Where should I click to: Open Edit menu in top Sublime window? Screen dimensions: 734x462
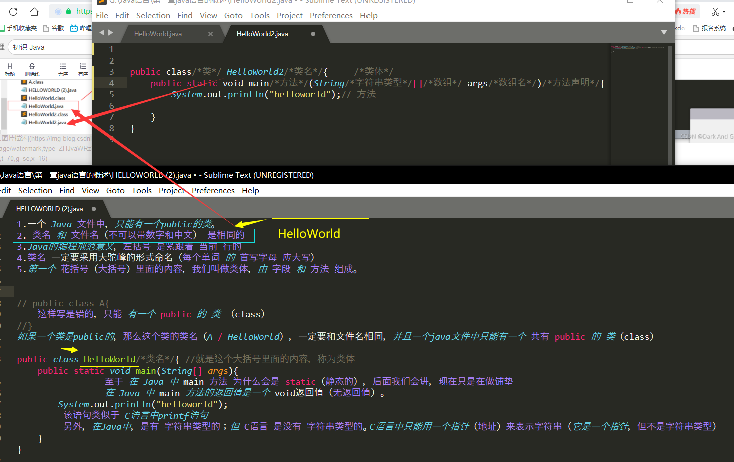tap(122, 16)
